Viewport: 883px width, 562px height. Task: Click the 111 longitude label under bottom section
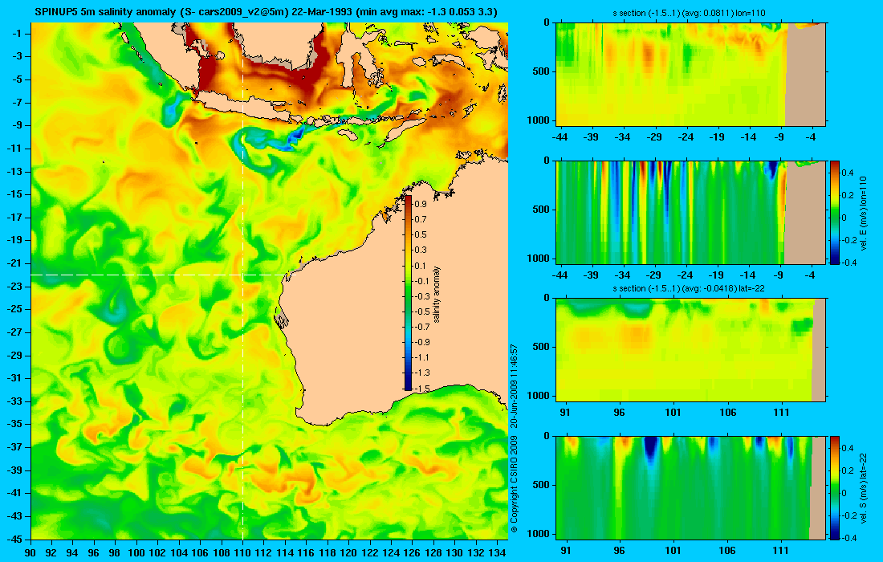(781, 550)
